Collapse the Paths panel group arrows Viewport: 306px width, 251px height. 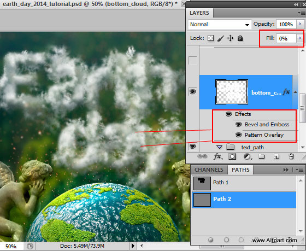pyautogui.click(x=286, y=170)
